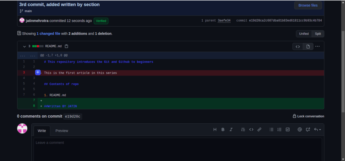Mention a user with the @ icon
345x161 pixels.
coord(300,130)
